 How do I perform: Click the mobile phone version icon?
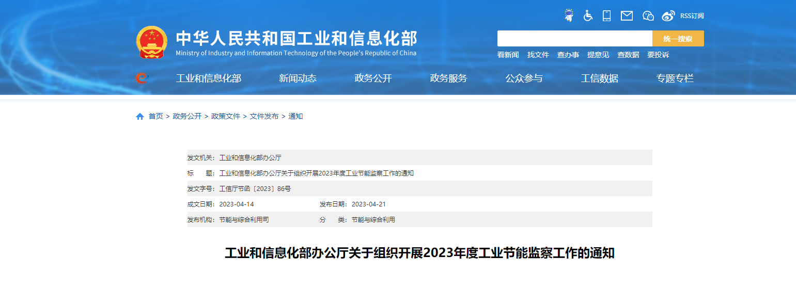(606, 15)
